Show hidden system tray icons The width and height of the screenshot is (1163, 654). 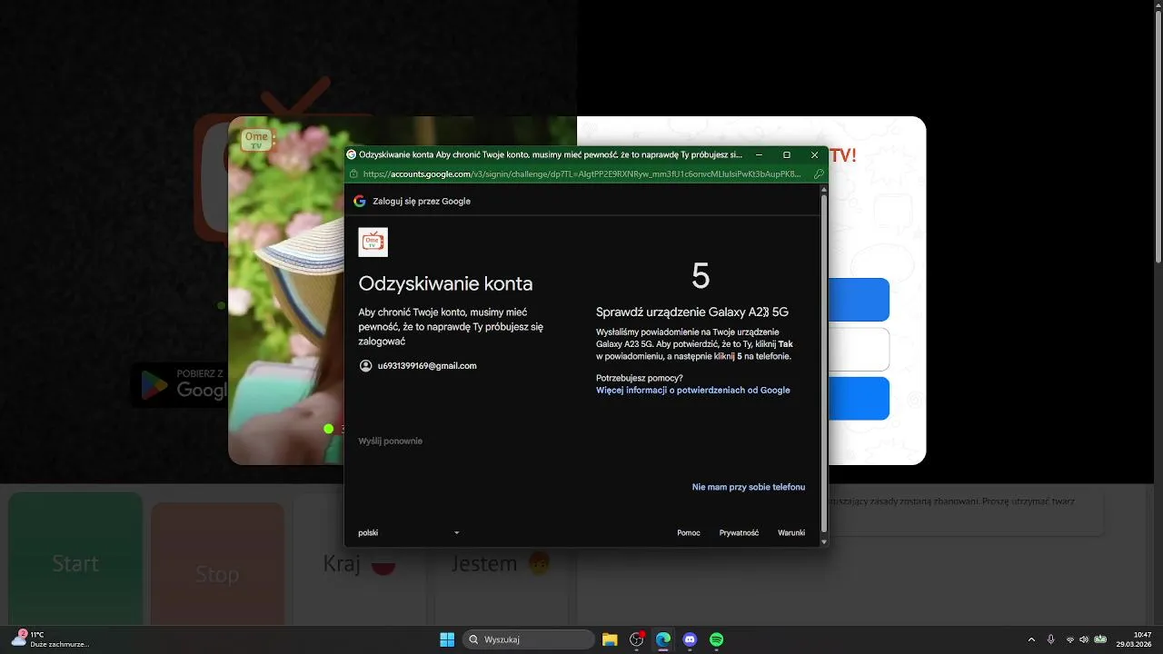(x=1030, y=639)
